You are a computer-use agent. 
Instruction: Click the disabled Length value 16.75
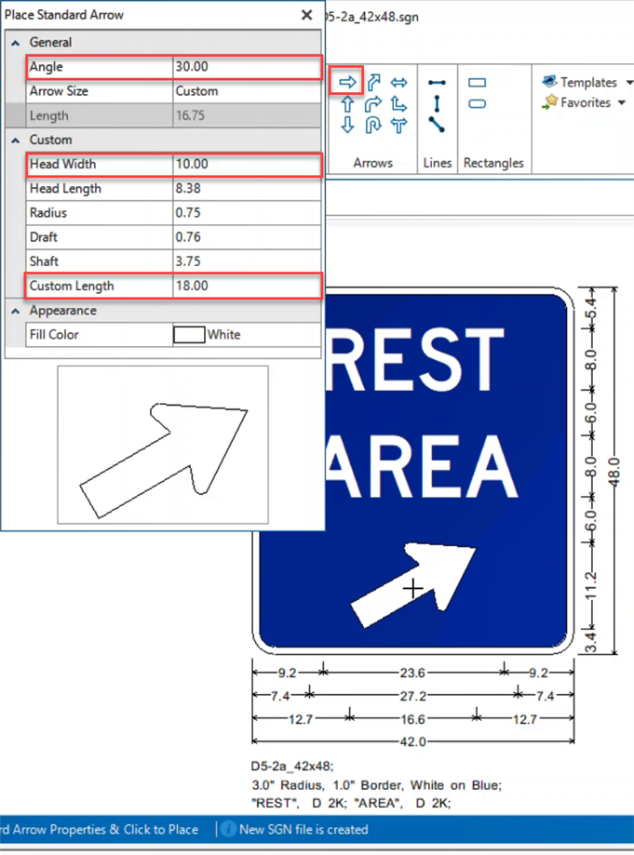(x=247, y=115)
